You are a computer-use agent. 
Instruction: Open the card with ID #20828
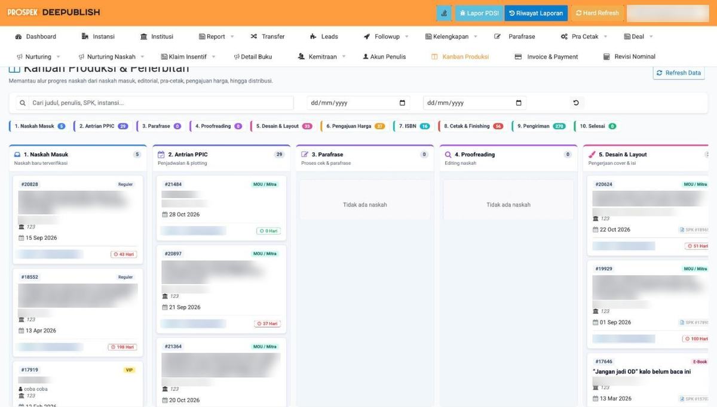click(x=78, y=220)
